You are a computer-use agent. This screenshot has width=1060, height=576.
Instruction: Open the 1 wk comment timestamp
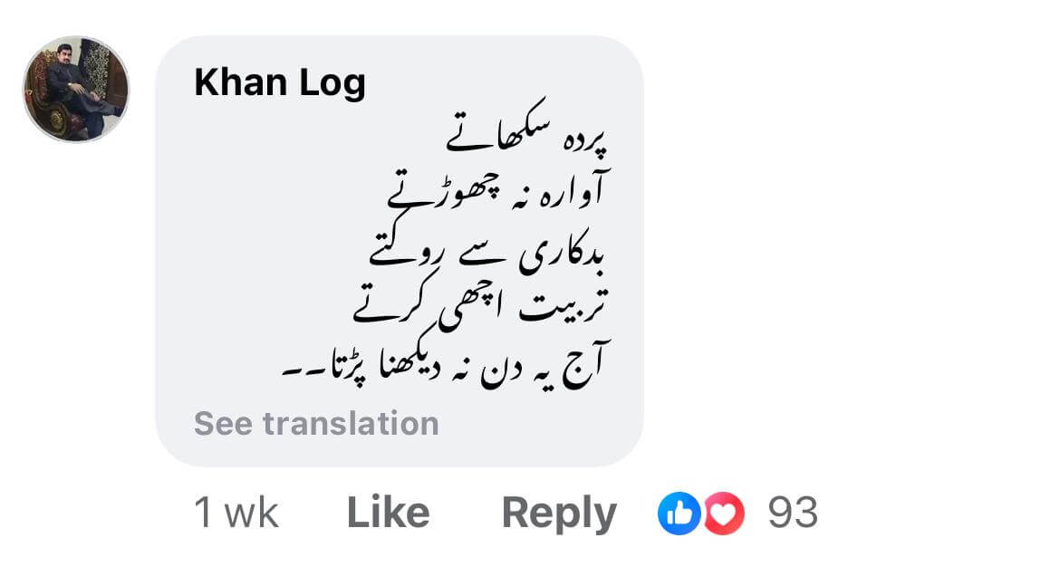point(236,513)
